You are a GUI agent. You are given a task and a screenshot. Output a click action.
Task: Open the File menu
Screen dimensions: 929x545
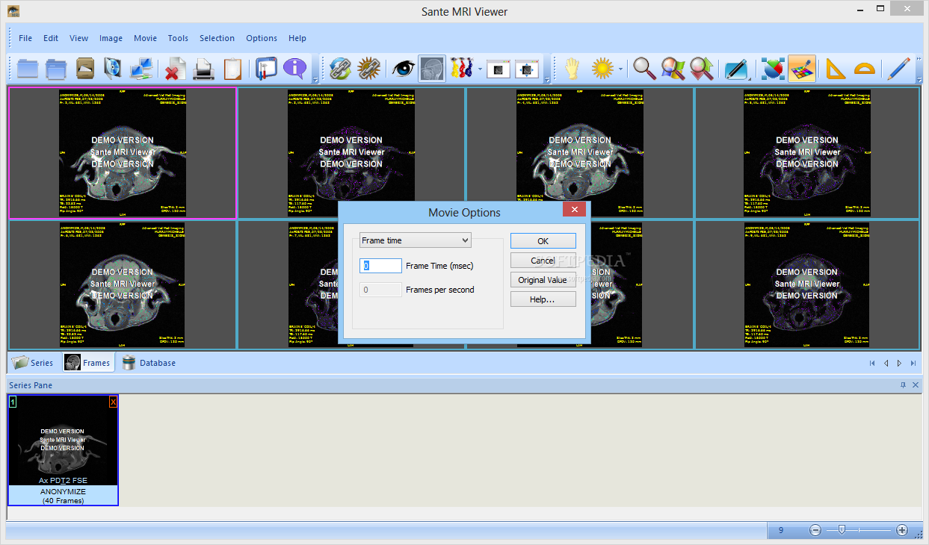25,38
